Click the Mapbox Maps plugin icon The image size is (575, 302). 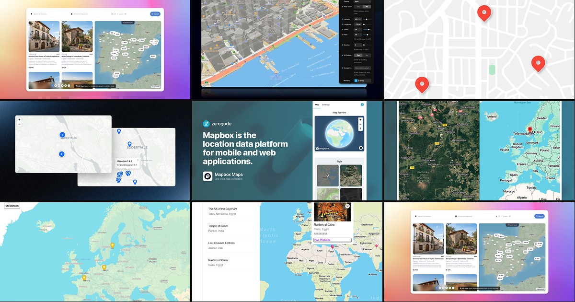coord(207,176)
